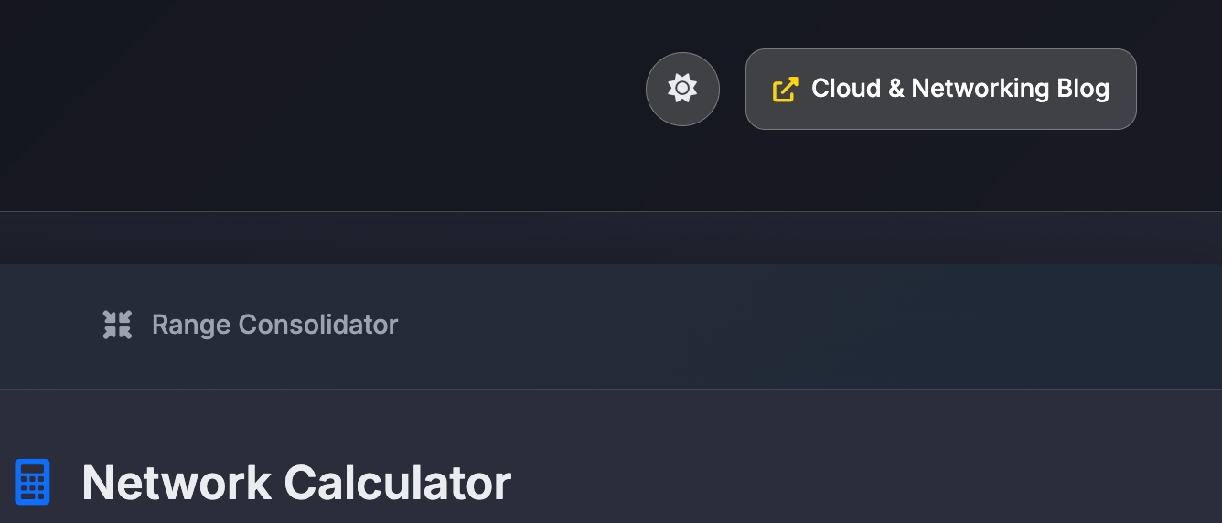This screenshot has height=523, width=1222.
Task: Click the arrow-out-of-box icon on the Blog button
Action: [x=785, y=89]
